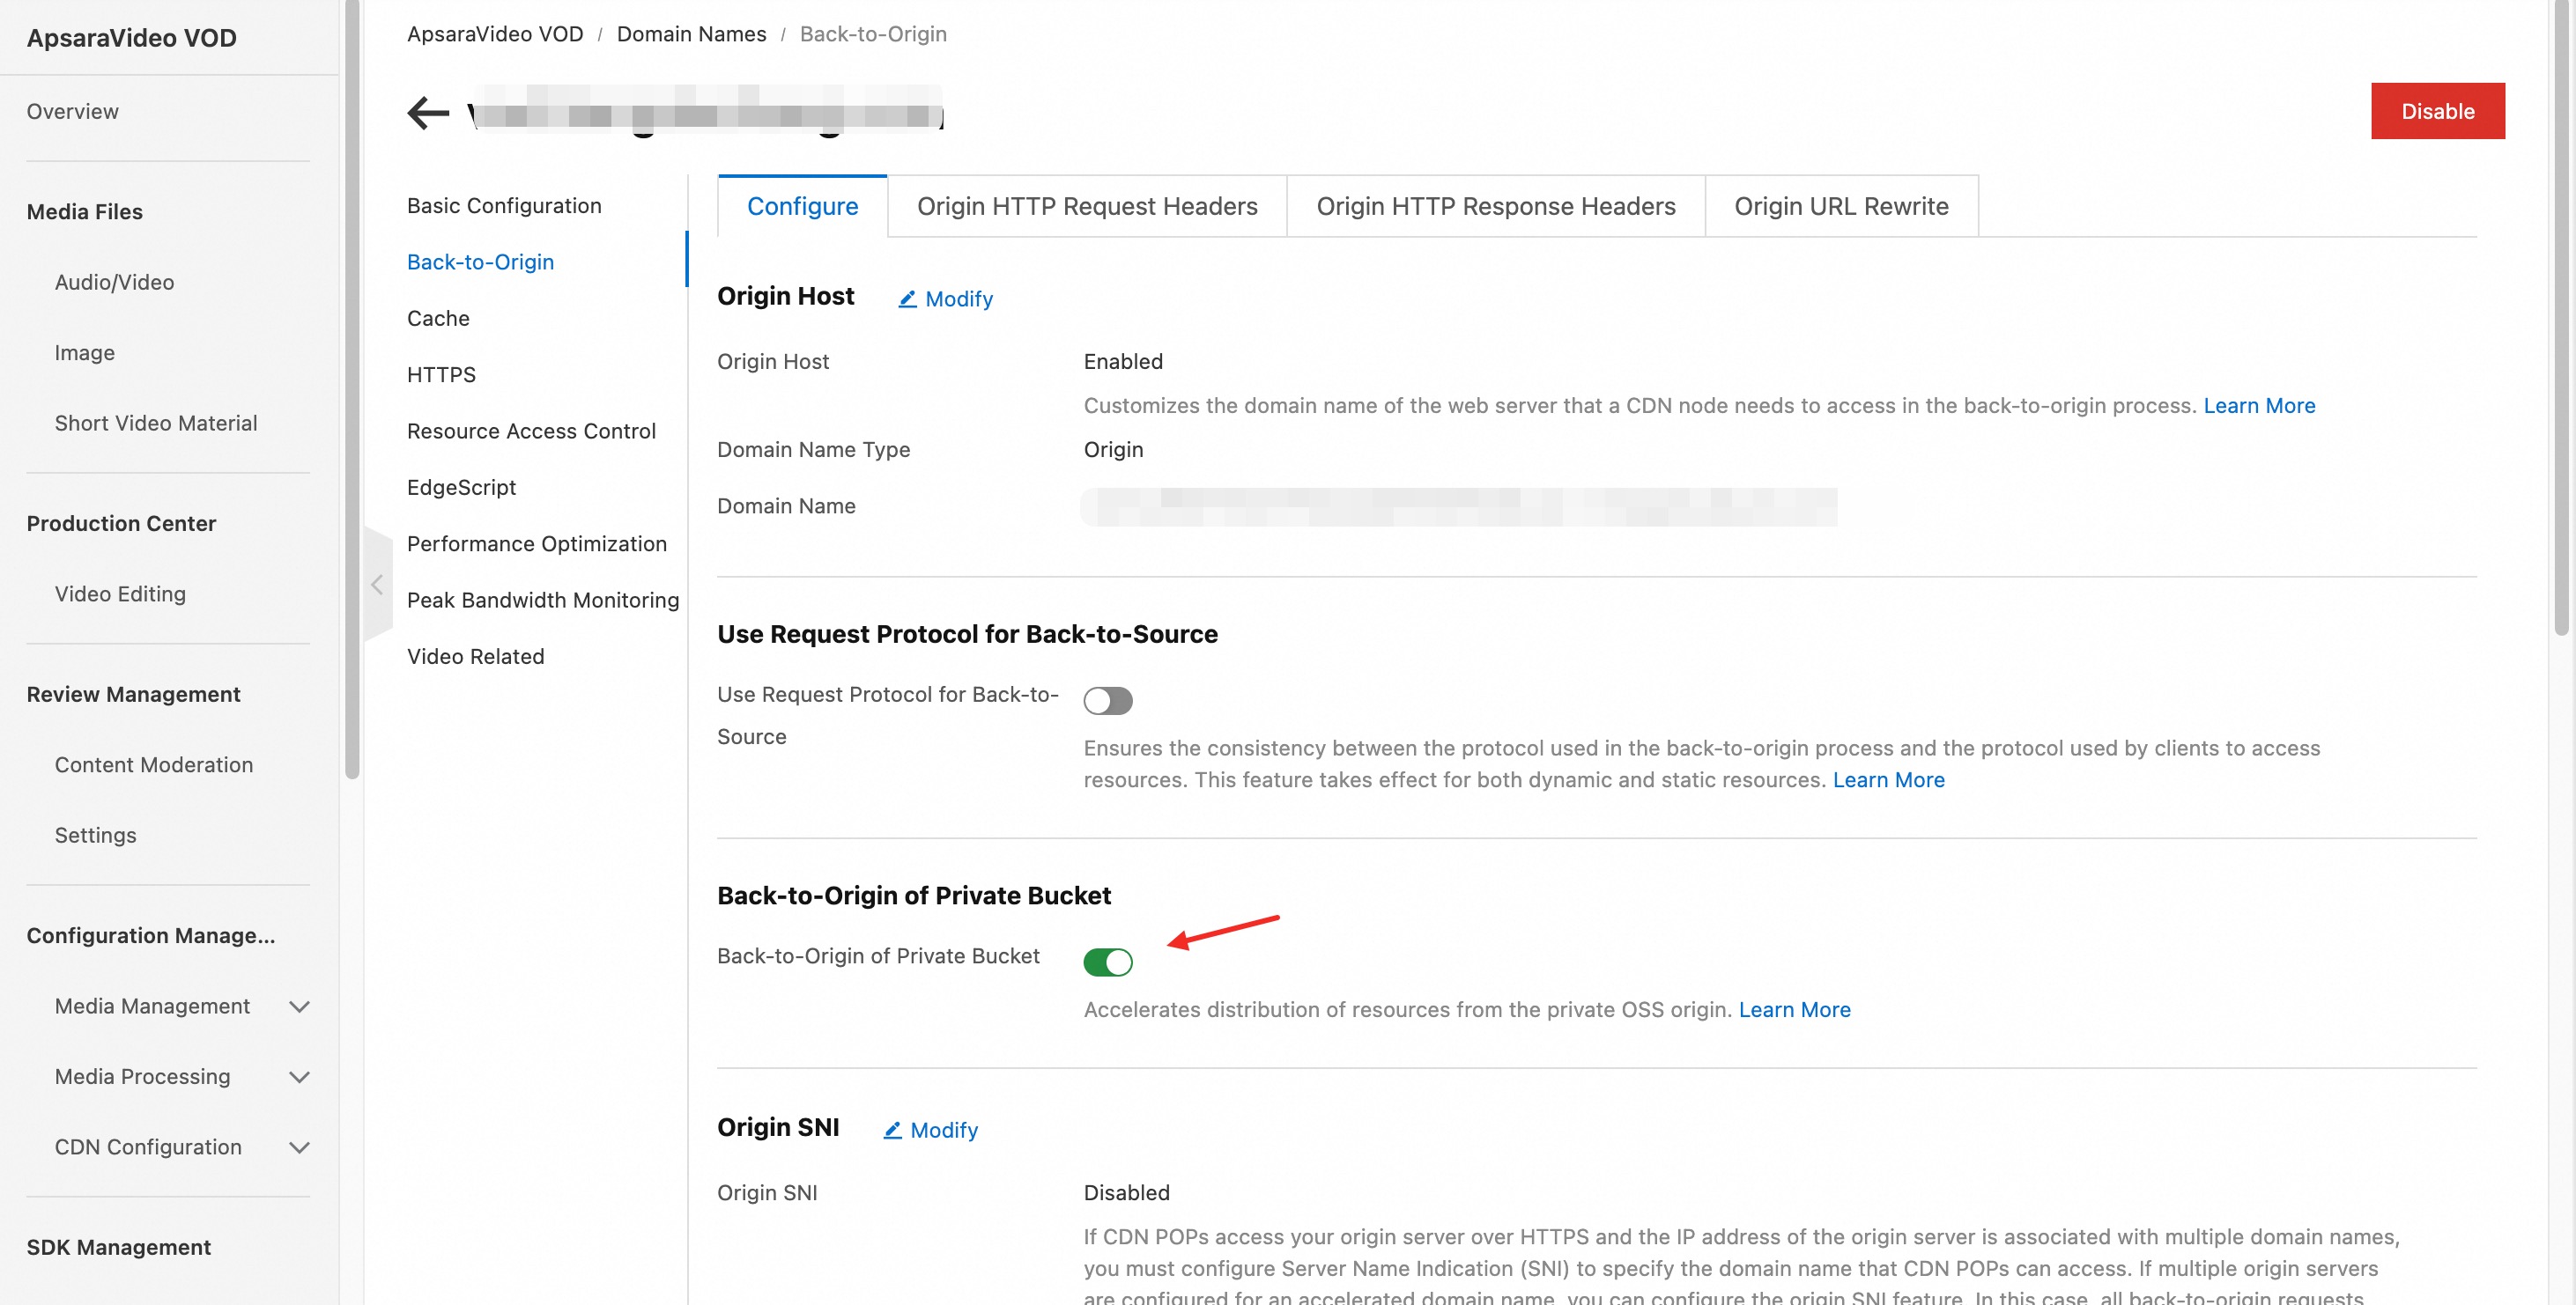Select Back-to-Origin in the domain menu

point(480,262)
